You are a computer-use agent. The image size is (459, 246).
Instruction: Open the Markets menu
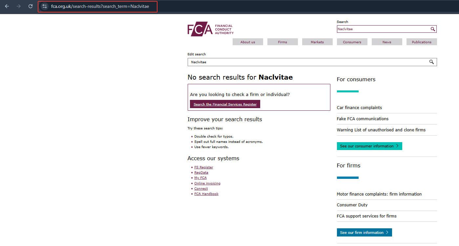[317, 42]
